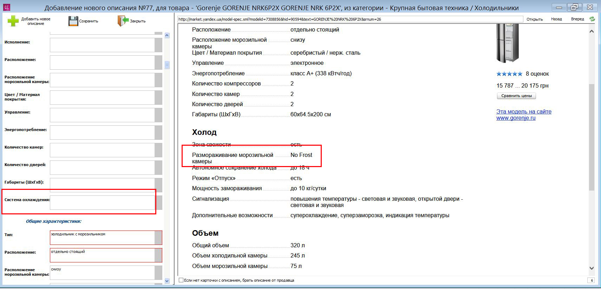601x289 pixels.
Task: Click the 'Общие характеристики:' section heading
Action: tap(53, 221)
